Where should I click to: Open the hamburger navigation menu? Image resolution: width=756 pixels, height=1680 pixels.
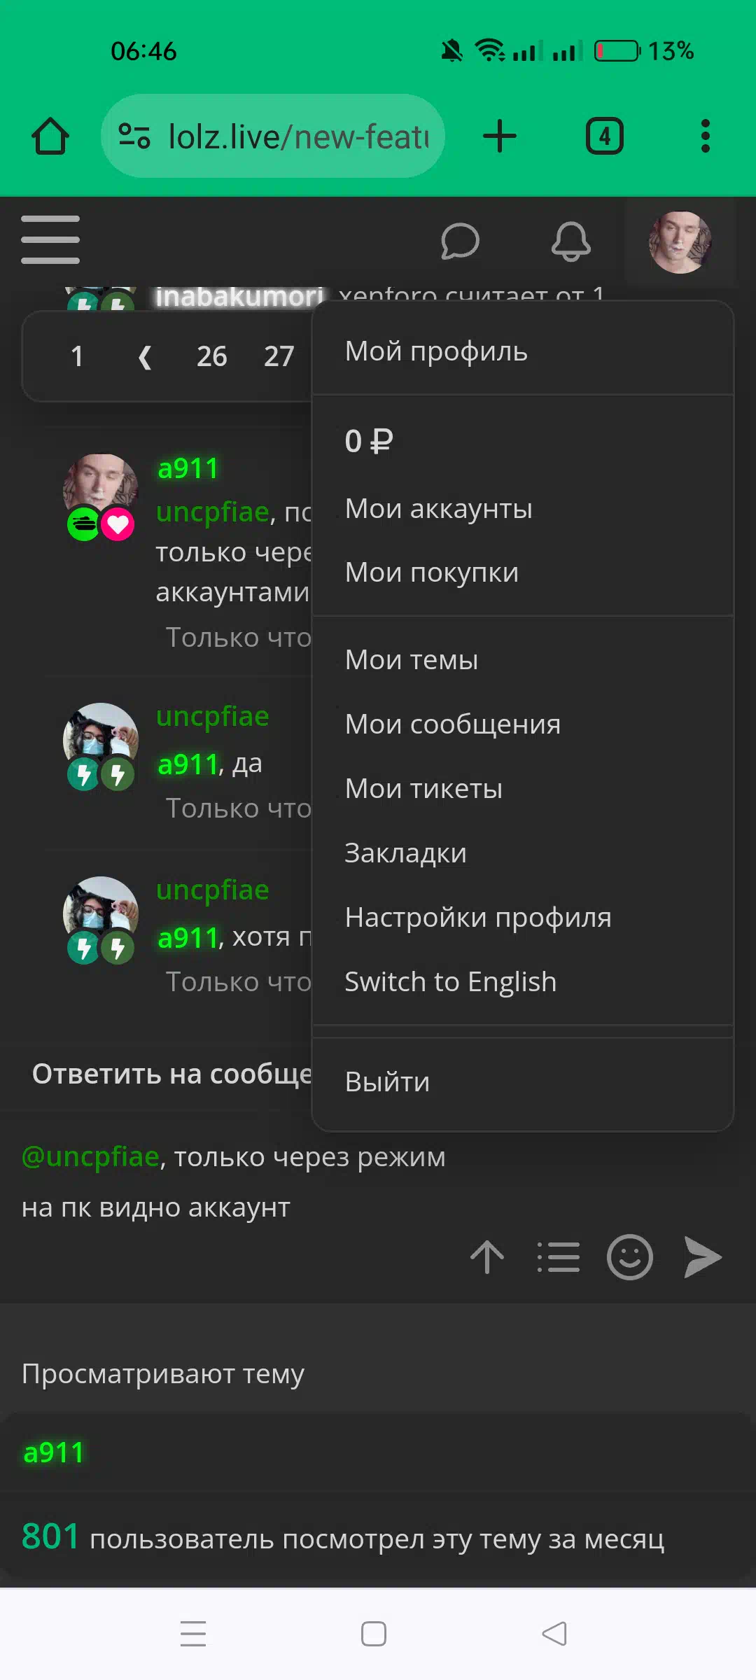coord(50,240)
